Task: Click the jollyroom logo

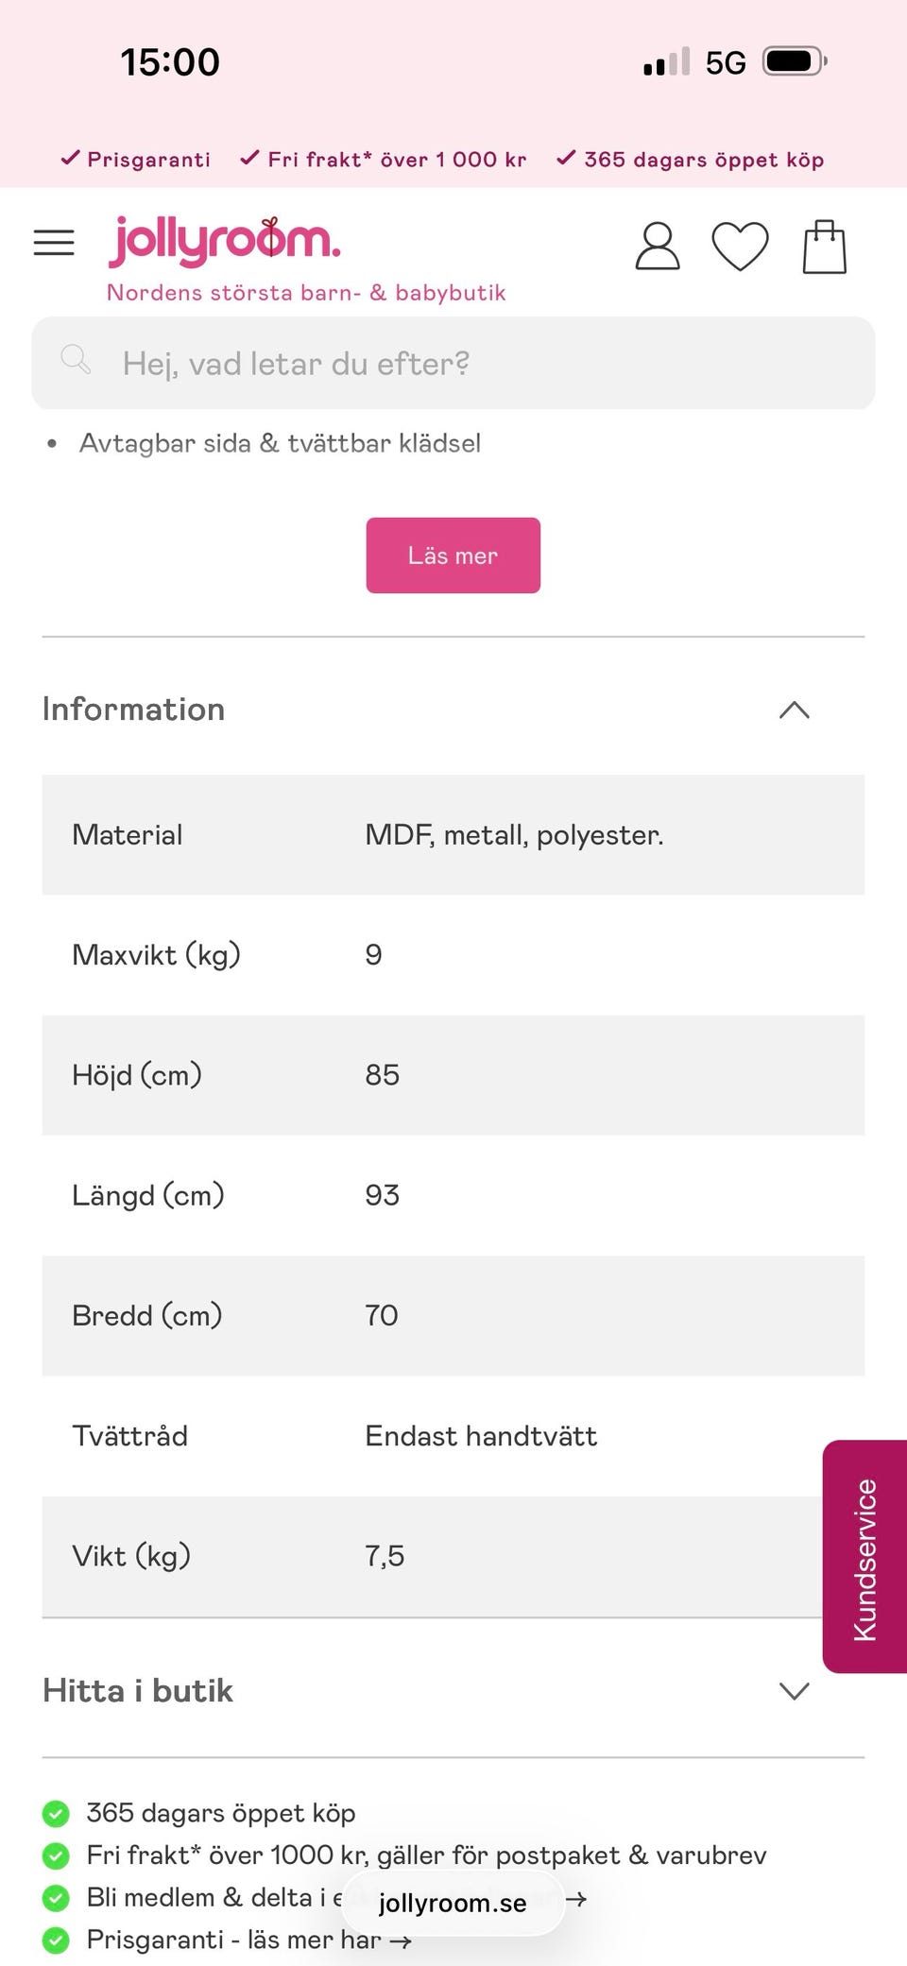Action: (225, 241)
